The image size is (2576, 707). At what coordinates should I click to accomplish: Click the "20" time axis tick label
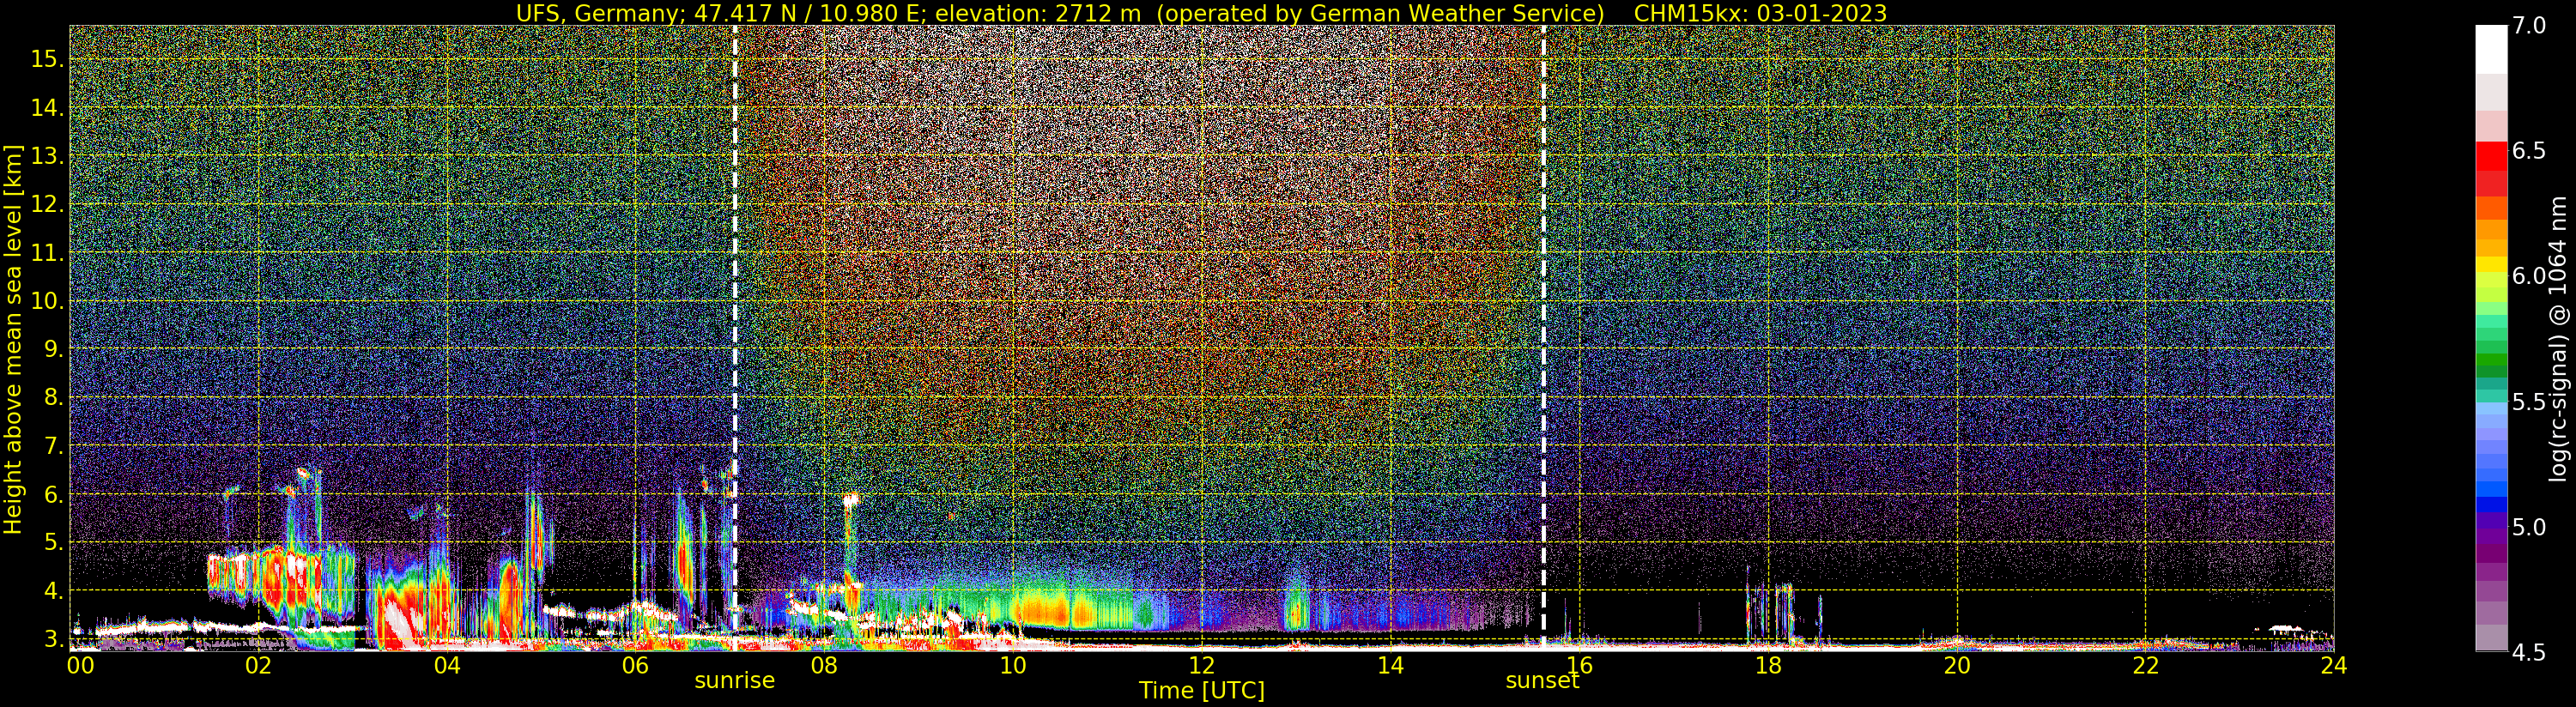coord(1957,664)
